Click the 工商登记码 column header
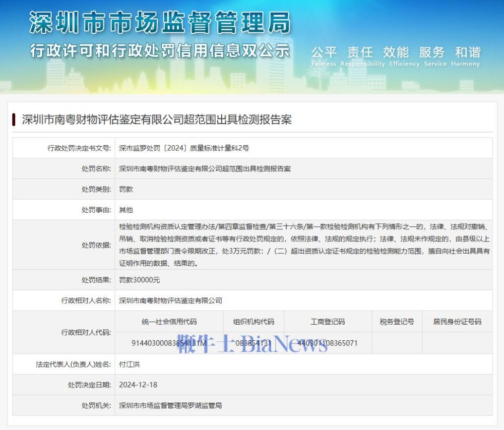The height and width of the screenshot is (430, 504). pyautogui.click(x=328, y=322)
